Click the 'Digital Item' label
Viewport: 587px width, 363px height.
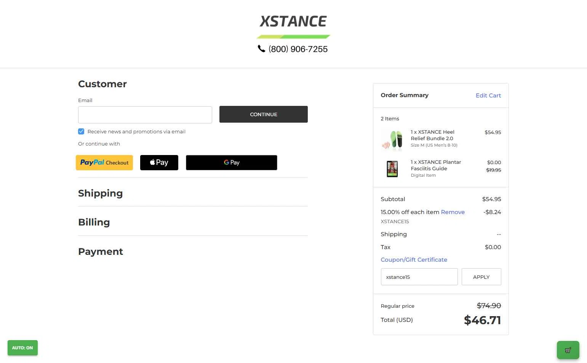point(423,176)
